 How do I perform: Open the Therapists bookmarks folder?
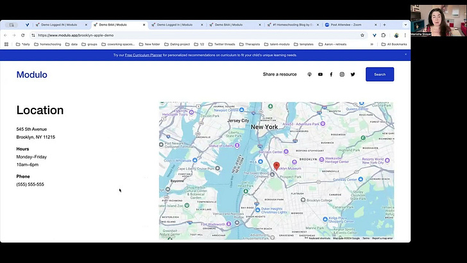pyautogui.click(x=250, y=44)
